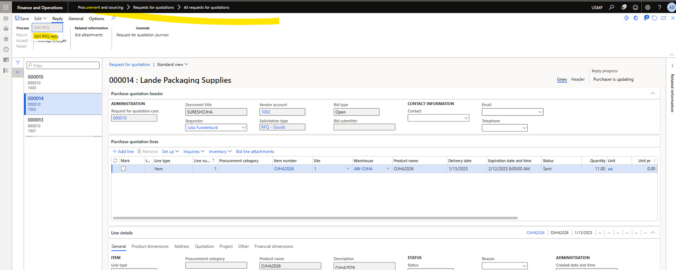This screenshot has height=270, width=676.
Task: Open the Options ribbon tab
Action: (96, 19)
